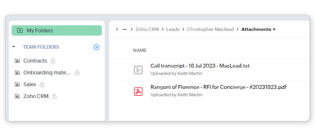Click the lock icon next to Sales
The height and width of the screenshot is (136, 315).
[x=42, y=84]
